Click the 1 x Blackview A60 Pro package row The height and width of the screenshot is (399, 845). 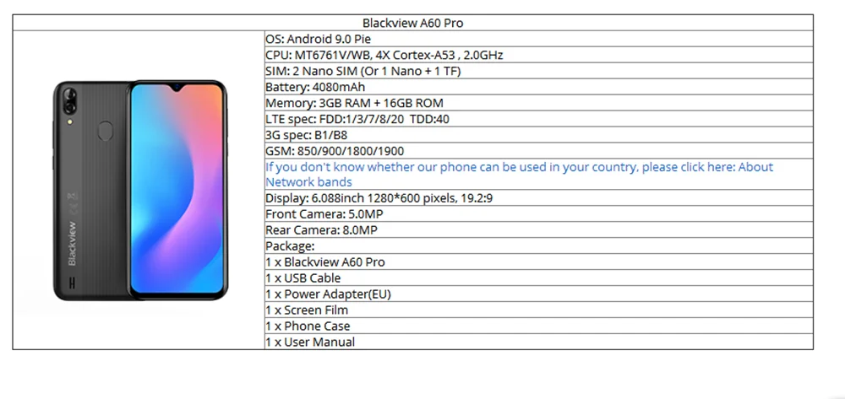tap(539, 262)
